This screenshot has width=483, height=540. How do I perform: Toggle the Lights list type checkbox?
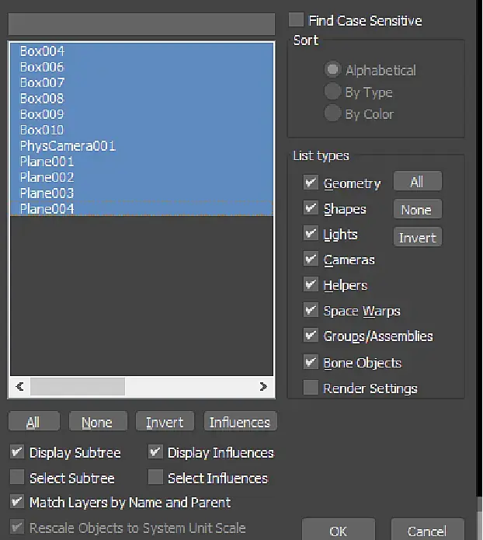(311, 235)
